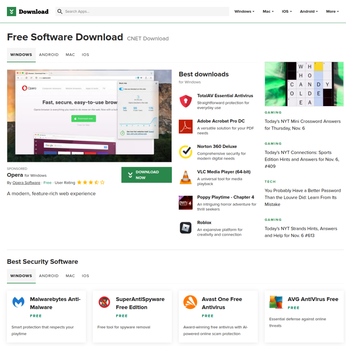Click the AVG AntiVirus logo icon
The height and width of the screenshot is (346, 346).
tap(276, 302)
